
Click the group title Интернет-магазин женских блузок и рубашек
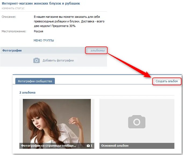tap(41, 4)
